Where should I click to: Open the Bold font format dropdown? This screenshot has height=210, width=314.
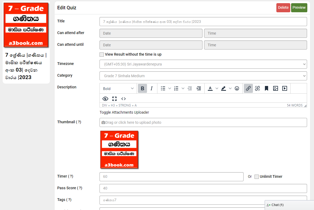click(118, 89)
